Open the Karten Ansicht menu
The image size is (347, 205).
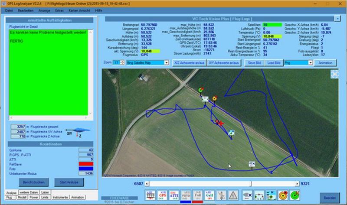point(79,10)
